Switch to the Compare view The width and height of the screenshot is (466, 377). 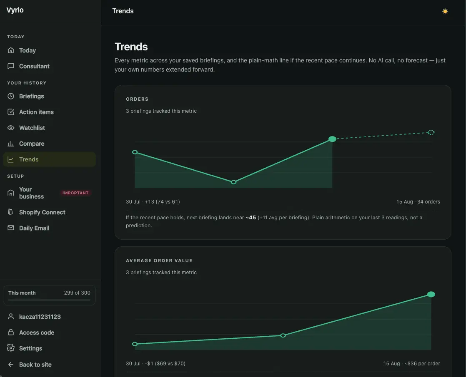(32, 144)
